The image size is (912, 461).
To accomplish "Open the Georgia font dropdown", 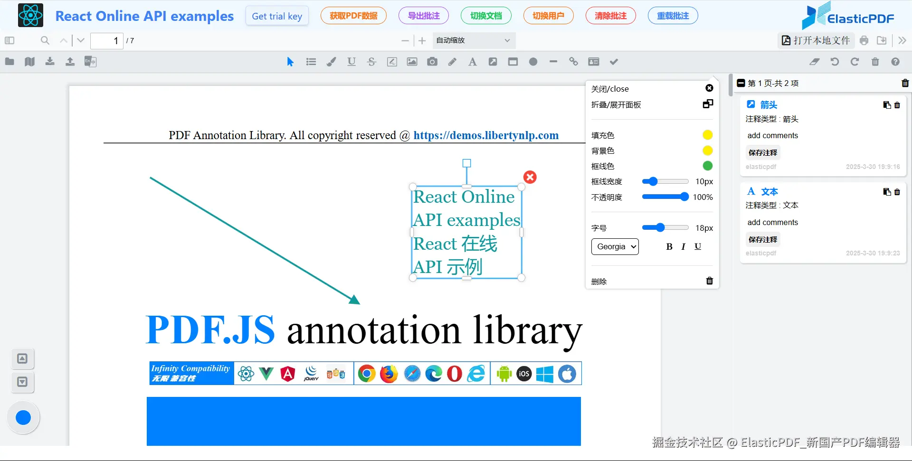I will click(x=615, y=246).
